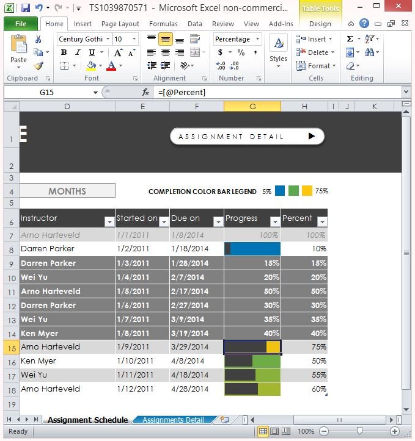This screenshot has width=415, height=441.
Task: Click the MONTHS button
Action: pyautogui.click(x=67, y=191)
